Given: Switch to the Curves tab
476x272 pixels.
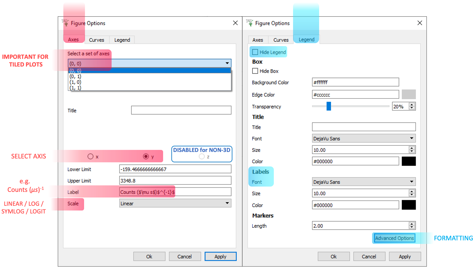Looking at the screenshot, I should pyautogui.click(x=97, y=40).
